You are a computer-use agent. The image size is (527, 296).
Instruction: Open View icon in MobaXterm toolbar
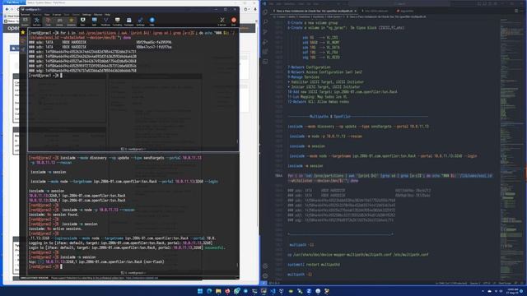82,21
